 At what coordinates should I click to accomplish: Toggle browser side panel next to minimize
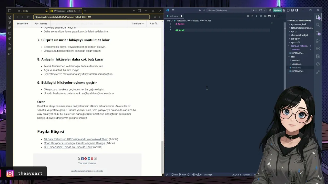139,11
